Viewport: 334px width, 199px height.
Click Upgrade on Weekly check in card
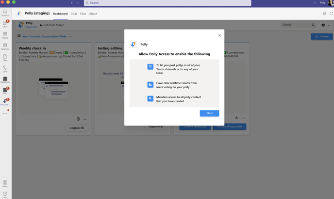click(77, 128)
